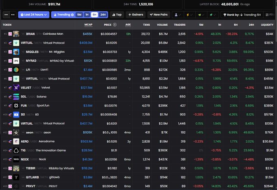Click the Uniswap DEX icon on MIGGLES row
The image size is (277, 190).
(x=10, y=52)
